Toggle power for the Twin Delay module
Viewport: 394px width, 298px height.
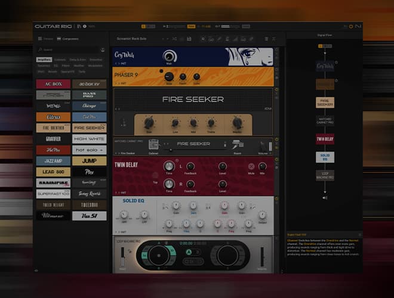pos(276,159)
